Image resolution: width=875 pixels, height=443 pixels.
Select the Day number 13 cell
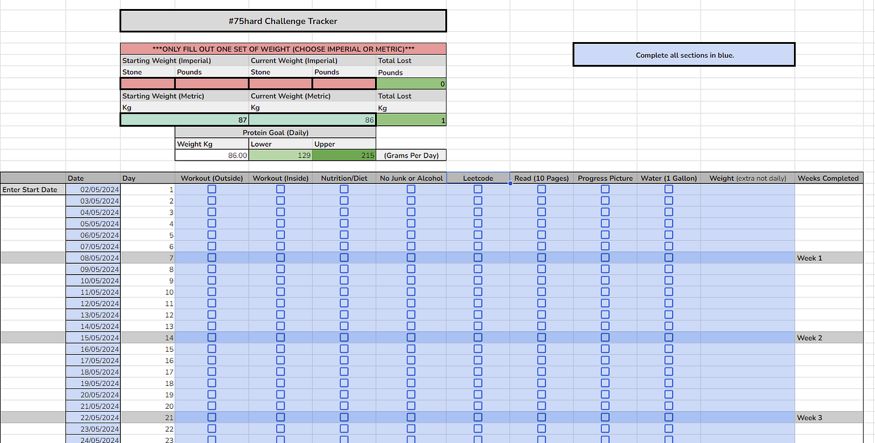tap(148, 326)
